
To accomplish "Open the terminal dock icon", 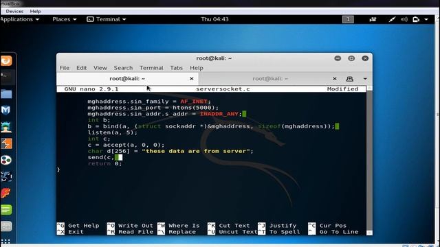I will (x=6, y=76).
